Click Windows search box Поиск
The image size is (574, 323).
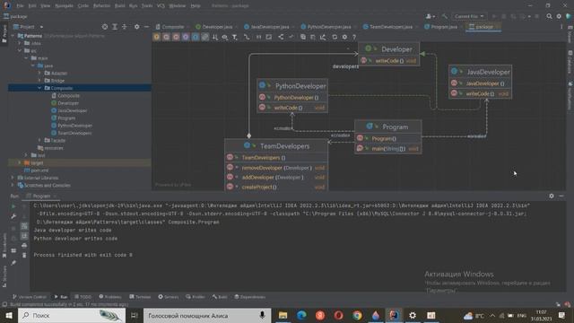click(x=72, y=315)
